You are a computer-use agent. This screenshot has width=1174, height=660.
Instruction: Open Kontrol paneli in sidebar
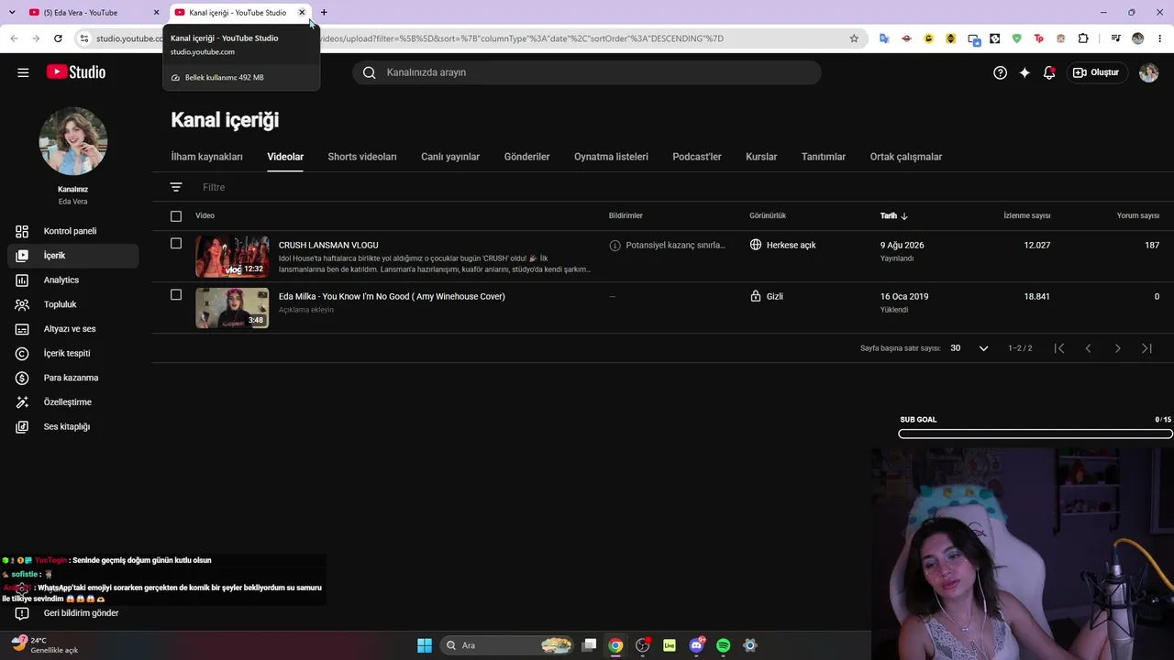point(73,231)
